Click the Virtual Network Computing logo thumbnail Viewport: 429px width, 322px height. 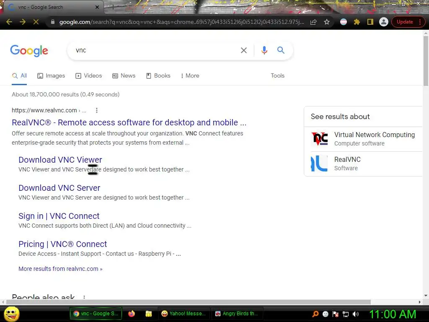click(x=319, y=139)
